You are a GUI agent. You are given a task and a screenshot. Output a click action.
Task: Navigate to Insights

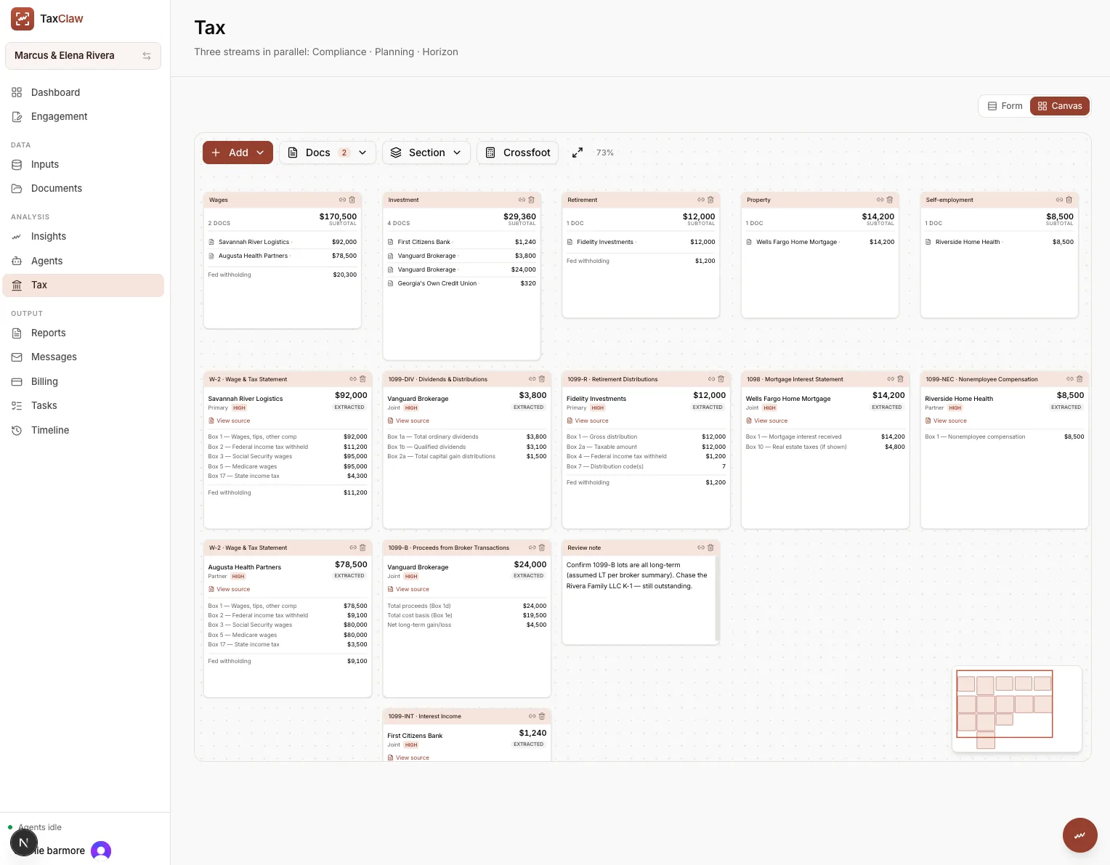tap(83, 236)
